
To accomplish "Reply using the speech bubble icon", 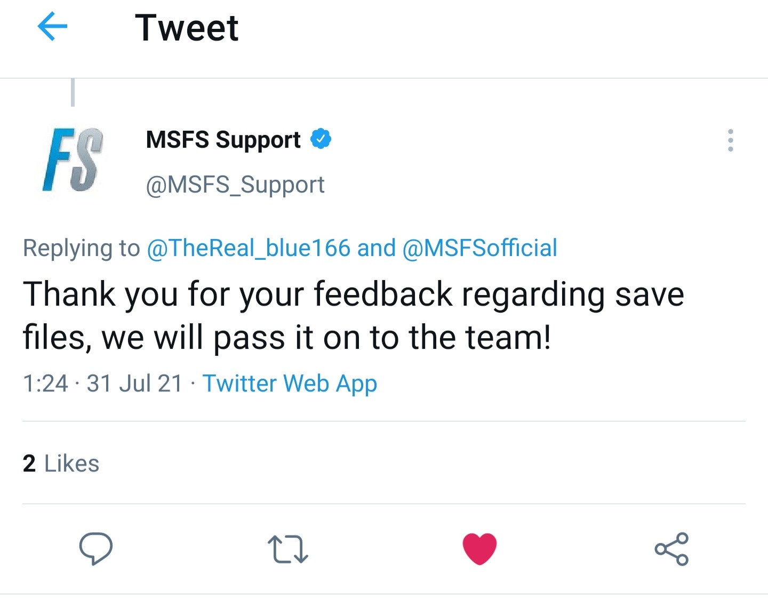I will click(96, 548).
